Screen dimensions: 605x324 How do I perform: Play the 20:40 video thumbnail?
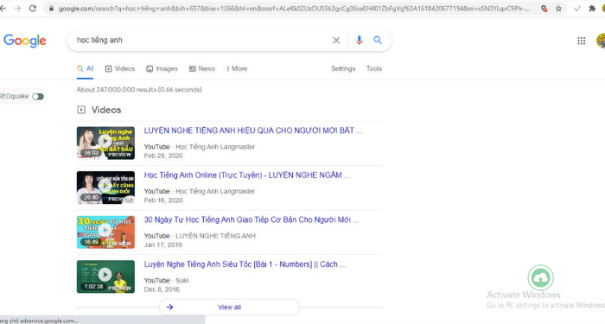[105, 187]
